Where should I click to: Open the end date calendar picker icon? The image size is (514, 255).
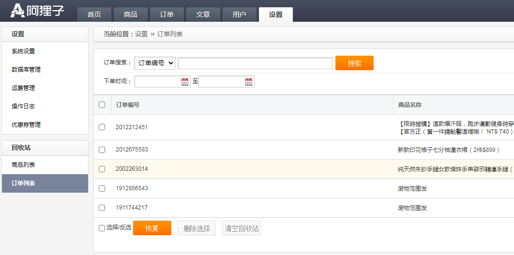click(x=249, y=82)
